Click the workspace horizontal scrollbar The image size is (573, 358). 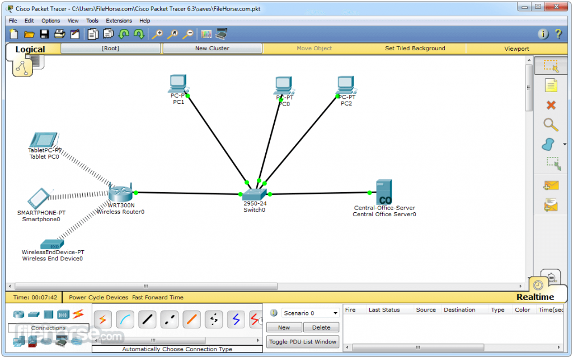(x=146, y=286)
